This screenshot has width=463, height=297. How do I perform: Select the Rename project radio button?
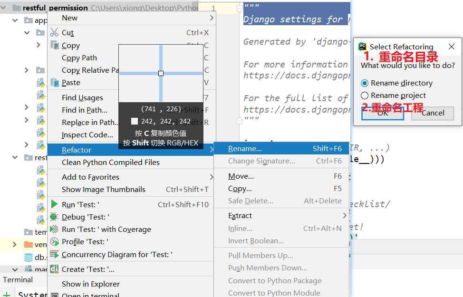[x=365, y=96]
